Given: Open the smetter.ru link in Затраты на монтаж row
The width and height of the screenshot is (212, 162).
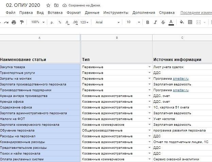Looking at the screenshot, I should tap(180, 79).
